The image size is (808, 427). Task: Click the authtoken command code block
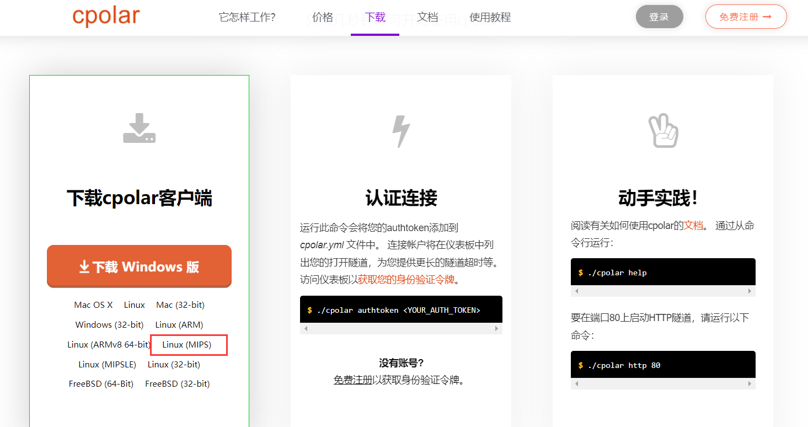pyautogui.click(x=401, y=310)
